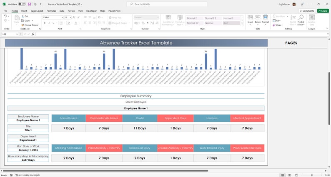This screenshot has height=177, width=331.
Task: Switch to Normal view in status bar
Action: pyautogui.click(x=283, y=175)
